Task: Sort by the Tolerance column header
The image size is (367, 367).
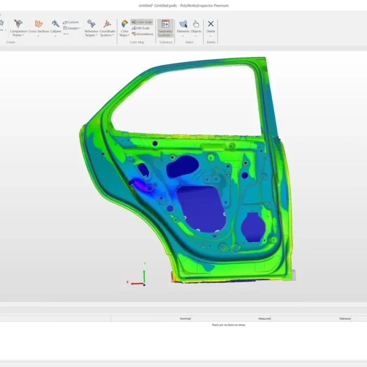Action: 344,318
